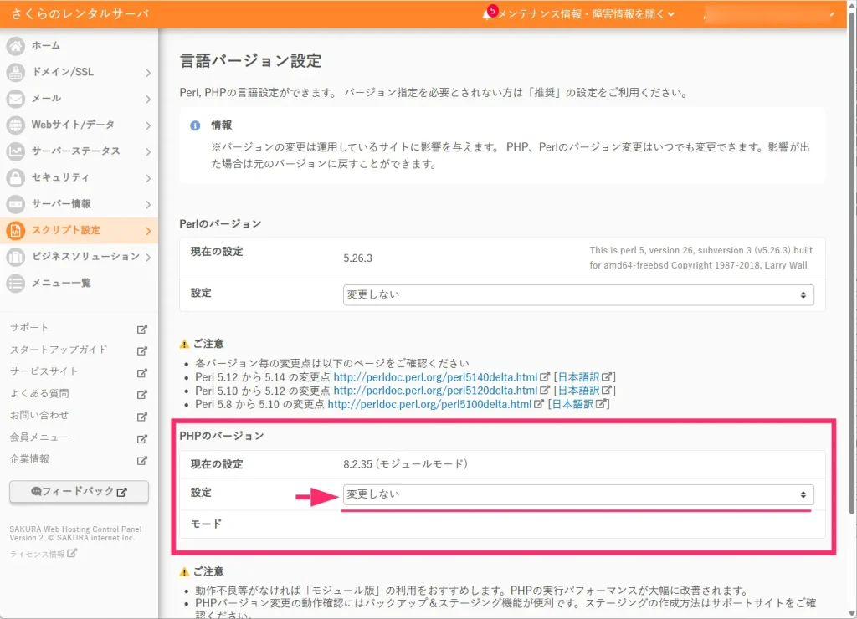Click PHP value 8.2.35 (モジュールモード)
The image size is (857, 619).
406,464
